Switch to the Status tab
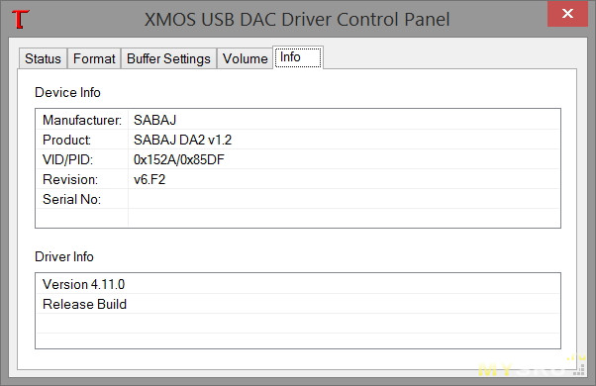This screenshot has height=386, width=596. tap(43, 58)
